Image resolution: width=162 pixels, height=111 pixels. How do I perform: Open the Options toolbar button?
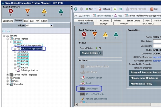(104, 9)
